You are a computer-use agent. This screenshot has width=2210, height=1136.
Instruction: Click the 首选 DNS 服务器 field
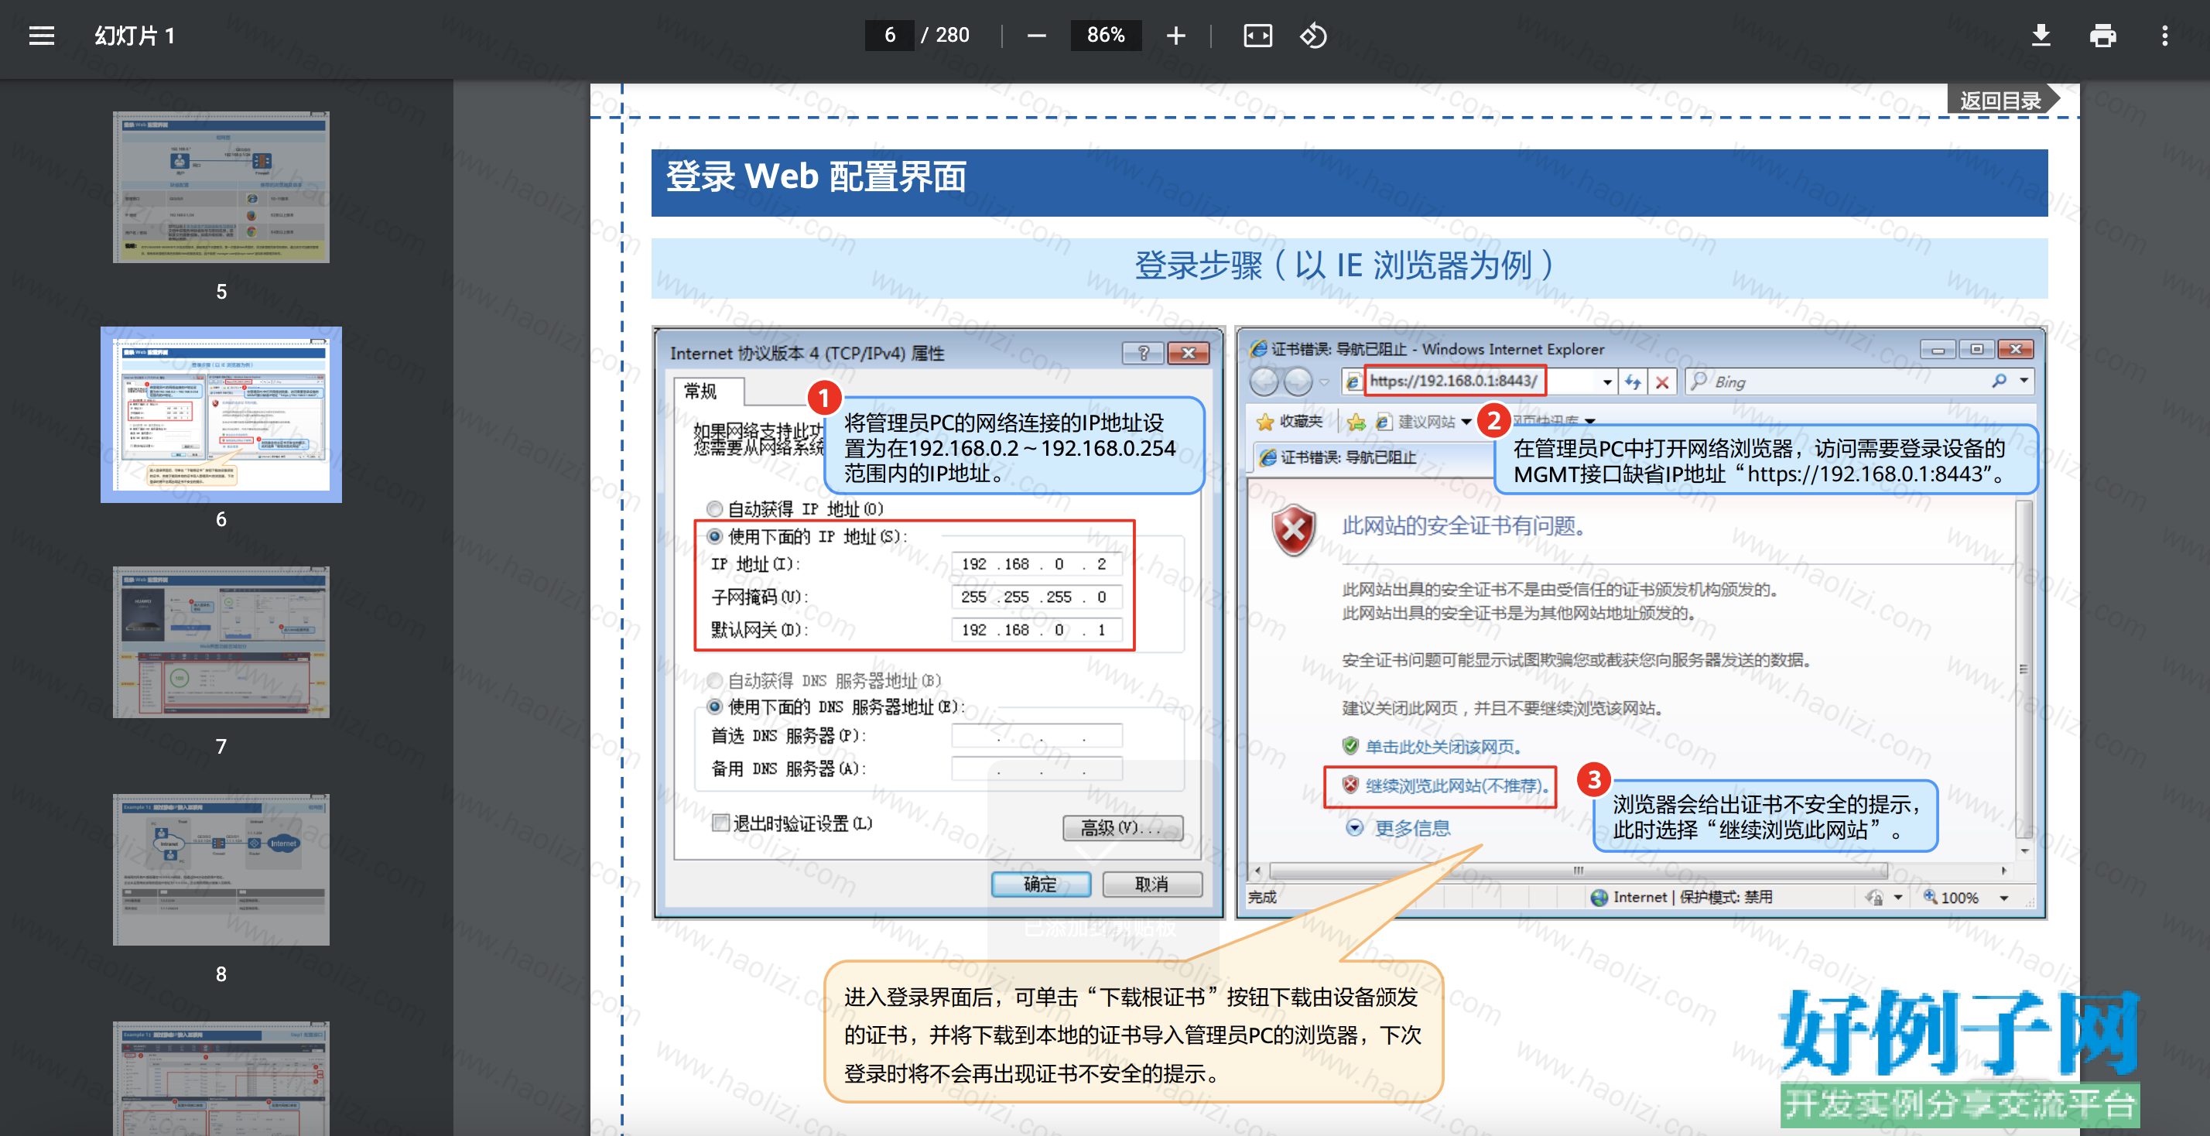[x=1036, y=735]
